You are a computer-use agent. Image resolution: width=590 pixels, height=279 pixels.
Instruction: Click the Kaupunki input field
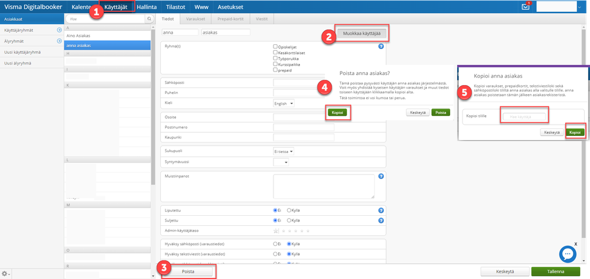[304, 137]
